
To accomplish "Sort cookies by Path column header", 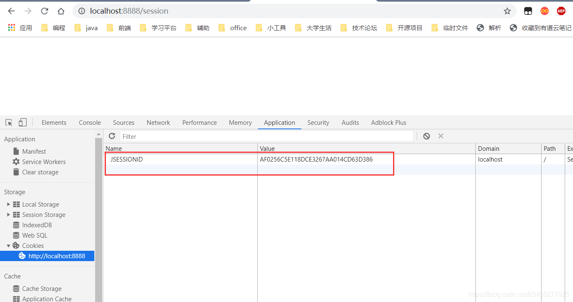I will [x=553, y=149].
